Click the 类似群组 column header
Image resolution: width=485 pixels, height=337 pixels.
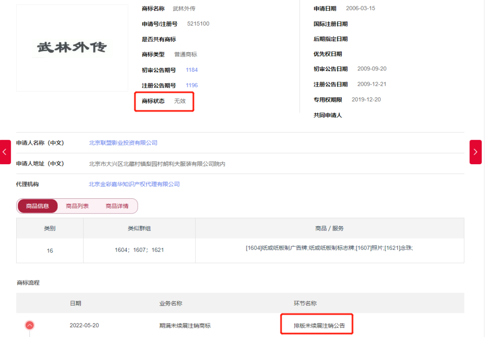[x=139, y=228]
